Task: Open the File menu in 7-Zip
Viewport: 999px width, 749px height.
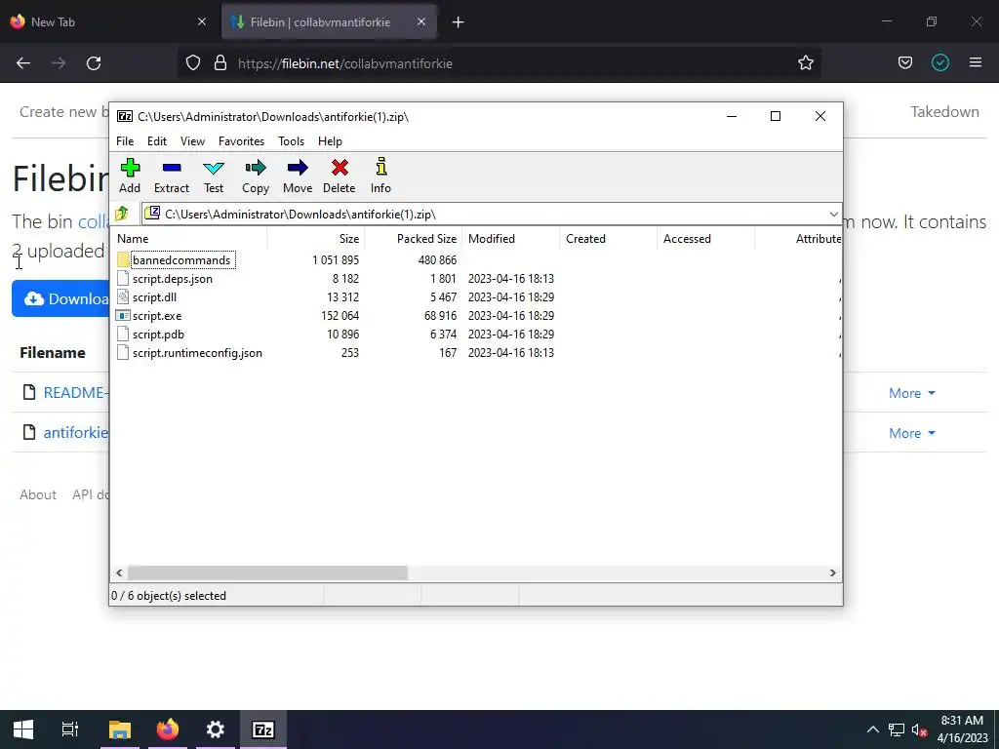Action: (x=125, y=141)
